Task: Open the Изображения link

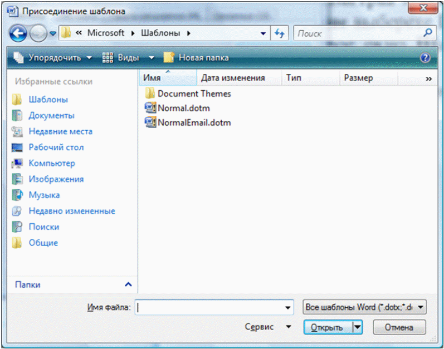Action: click(56, 179)
